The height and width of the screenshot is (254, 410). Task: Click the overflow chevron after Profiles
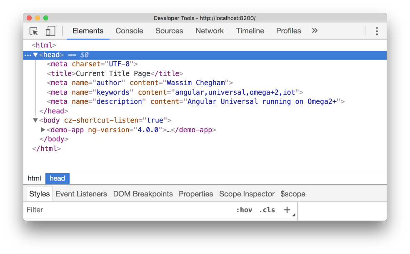315,30
